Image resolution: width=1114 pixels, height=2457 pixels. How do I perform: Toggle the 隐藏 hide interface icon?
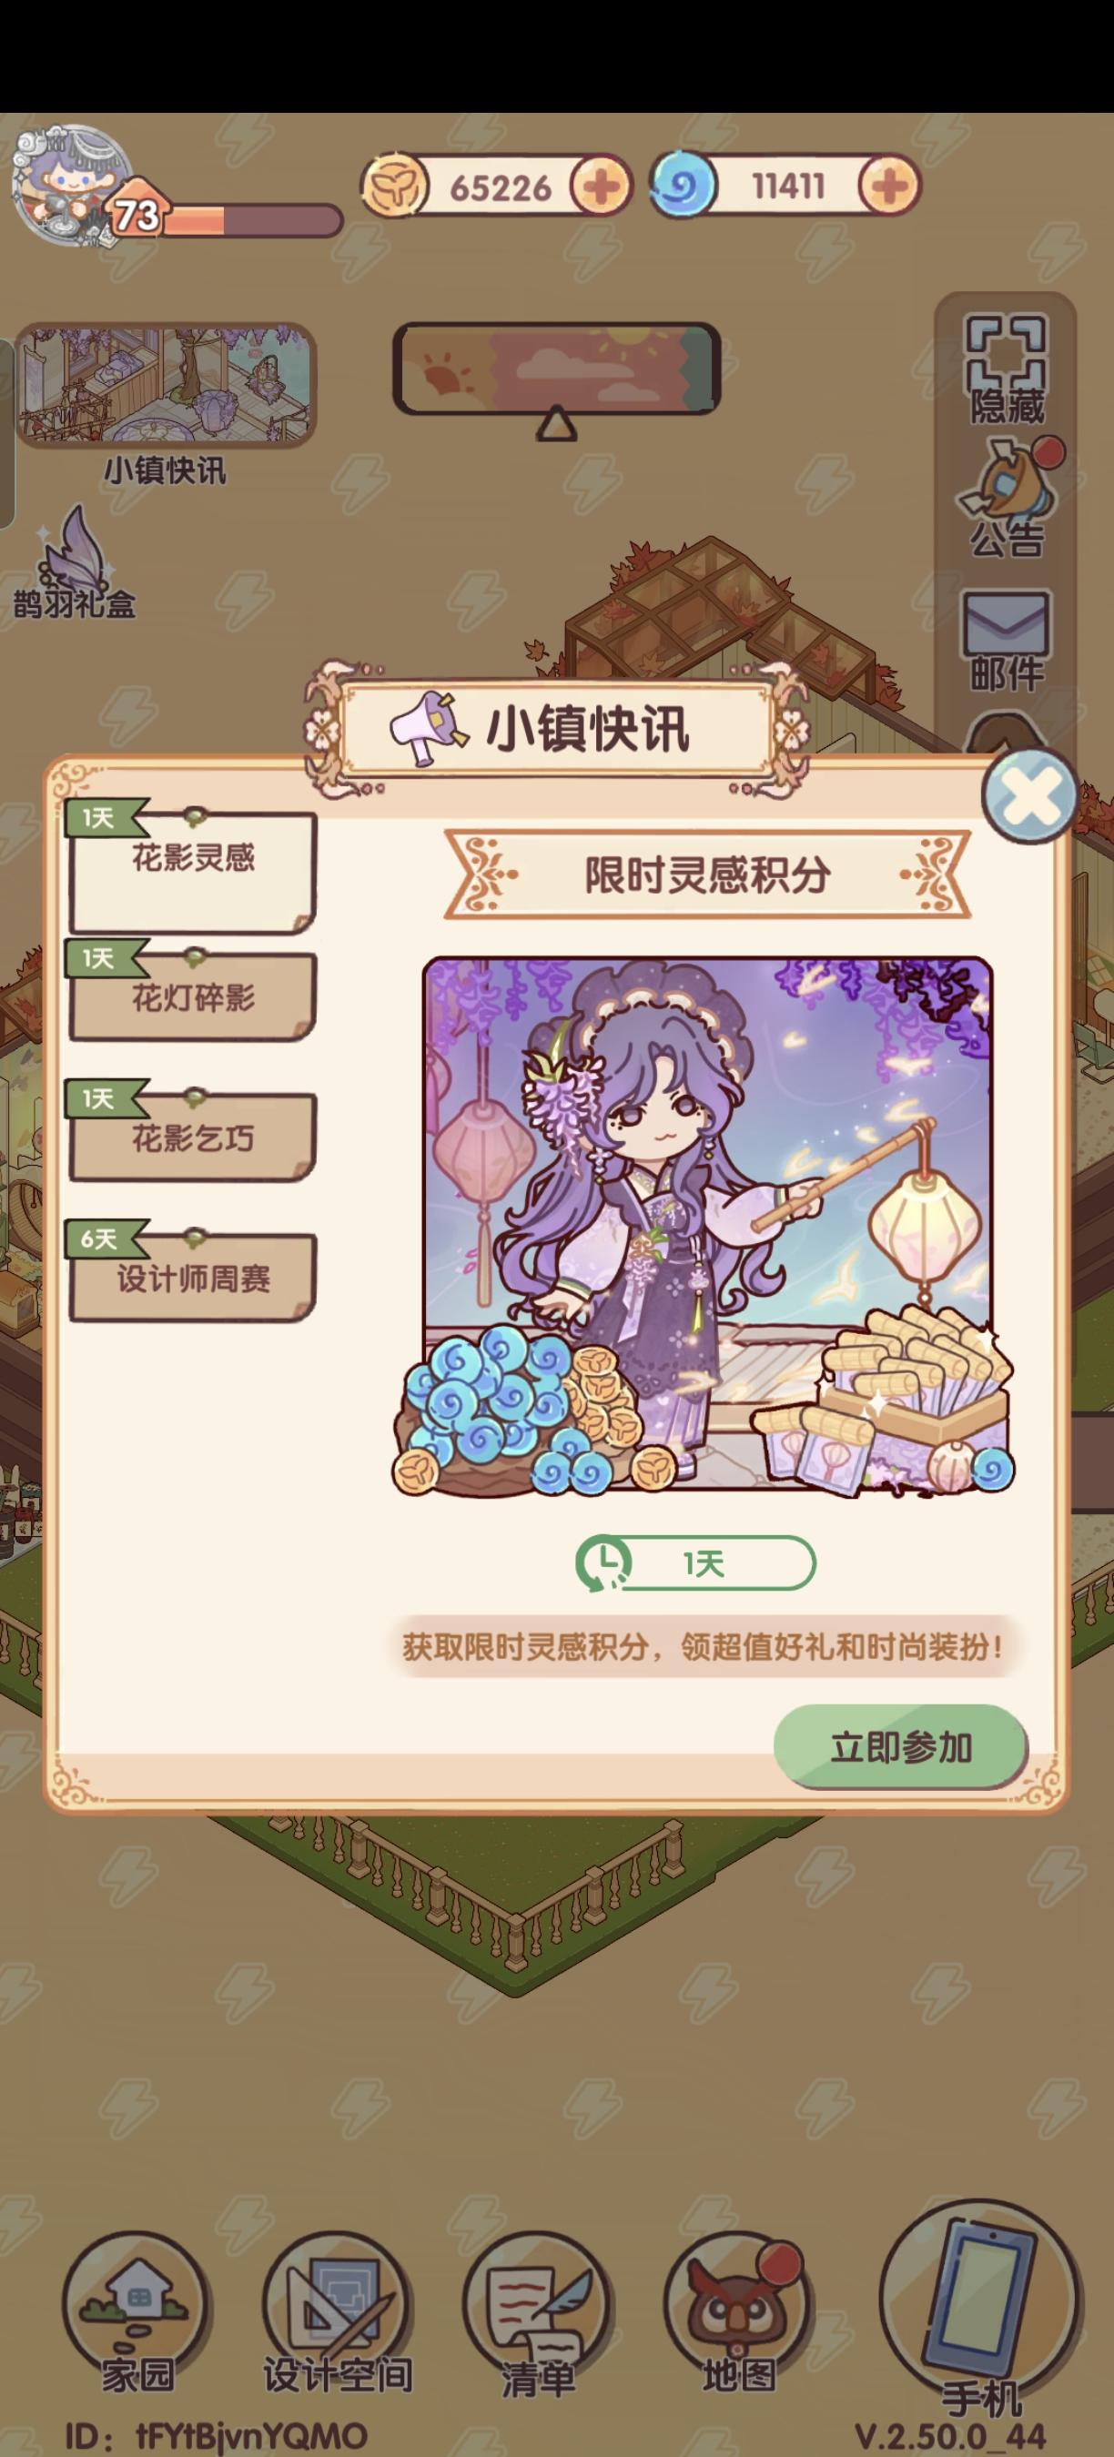(x=1007, y=370)
